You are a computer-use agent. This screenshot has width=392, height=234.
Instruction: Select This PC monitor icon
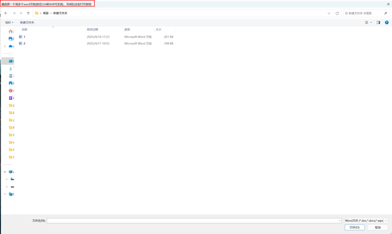tap(10, 172)
